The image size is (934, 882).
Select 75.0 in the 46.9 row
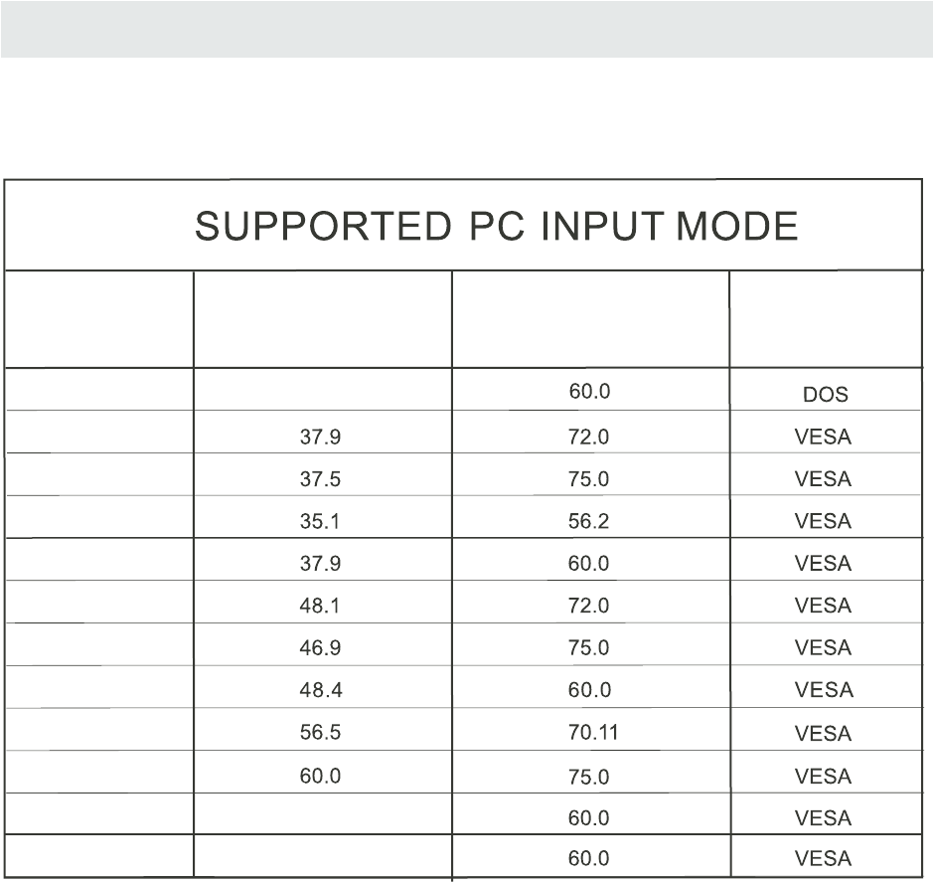point(588,647)
